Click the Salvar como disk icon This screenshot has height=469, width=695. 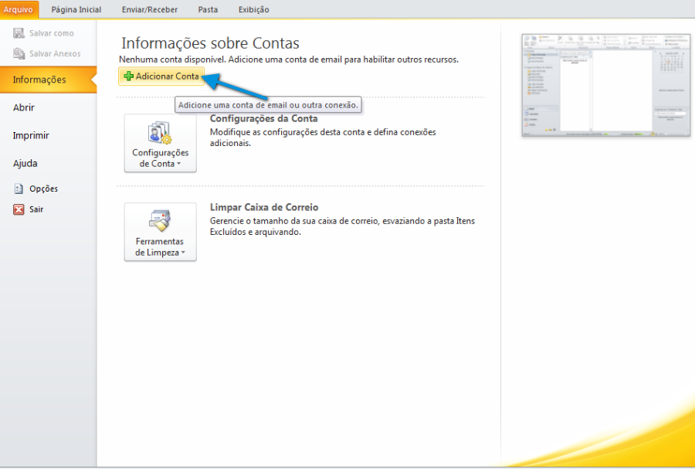(x=19, y=33)
